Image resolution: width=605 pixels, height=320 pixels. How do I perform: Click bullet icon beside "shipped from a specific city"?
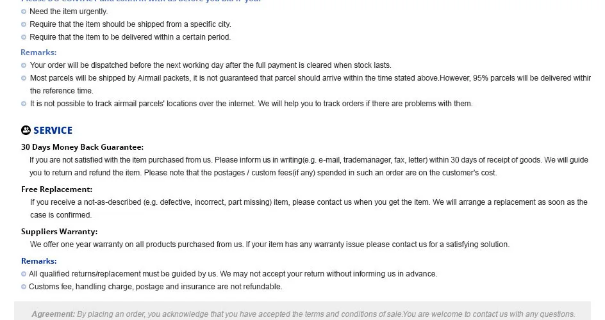[24, 24]
